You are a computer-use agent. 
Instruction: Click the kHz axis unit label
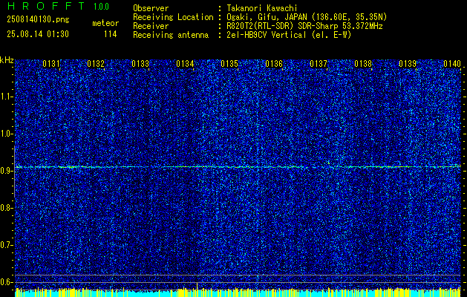[x=7, y=60]
